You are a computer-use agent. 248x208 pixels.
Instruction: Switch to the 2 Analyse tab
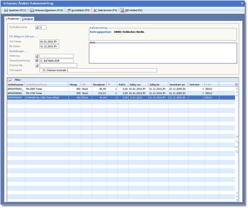(x=27, y=19)
